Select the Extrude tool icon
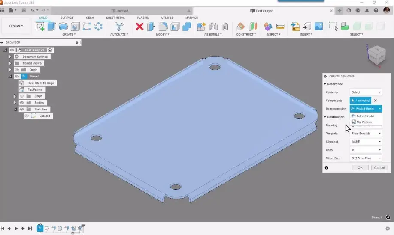The image size is (394, 235). pos(52,26)
